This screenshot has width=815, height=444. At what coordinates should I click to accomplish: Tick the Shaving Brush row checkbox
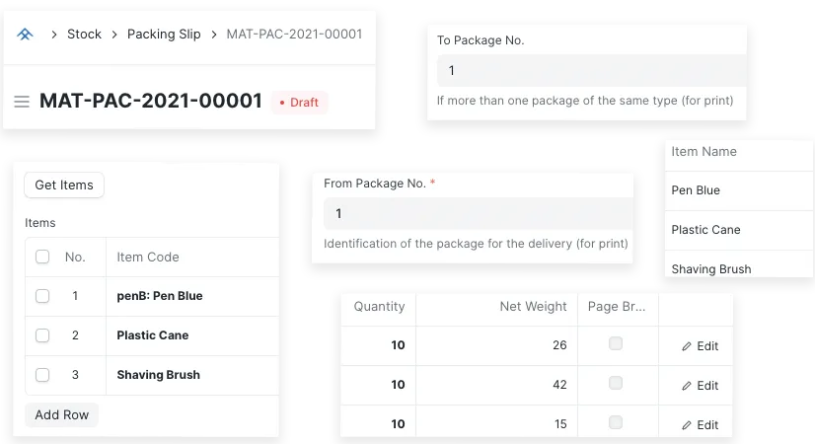[42, 375]
